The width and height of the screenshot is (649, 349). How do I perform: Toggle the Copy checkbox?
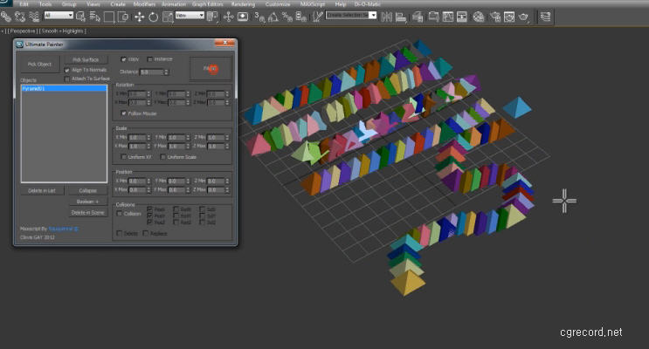point(123,59)
